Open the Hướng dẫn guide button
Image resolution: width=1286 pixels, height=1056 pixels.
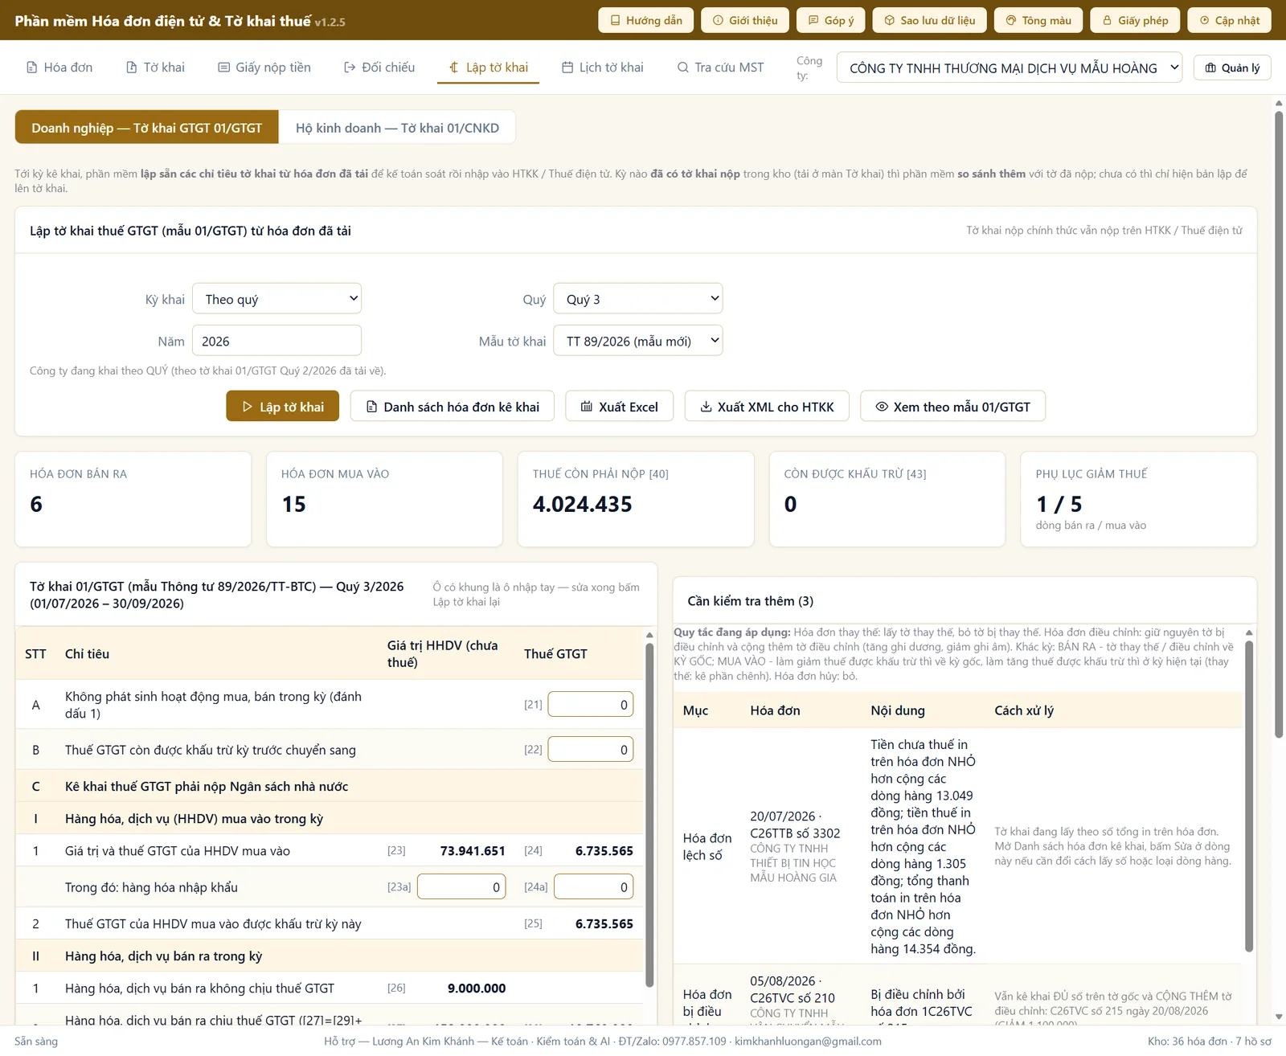pyautogui.click(x=646, y=20)
